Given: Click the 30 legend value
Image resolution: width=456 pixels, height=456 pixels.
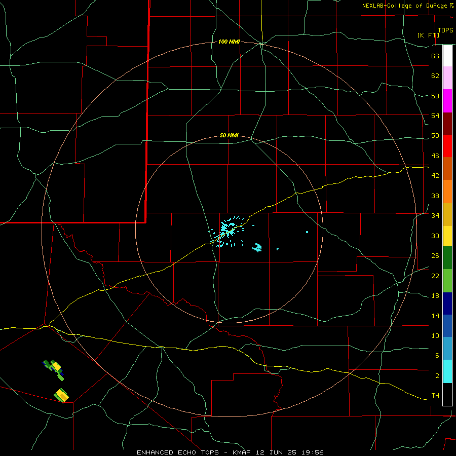Looking at the screenshot, I should click(x=435, y=236).
